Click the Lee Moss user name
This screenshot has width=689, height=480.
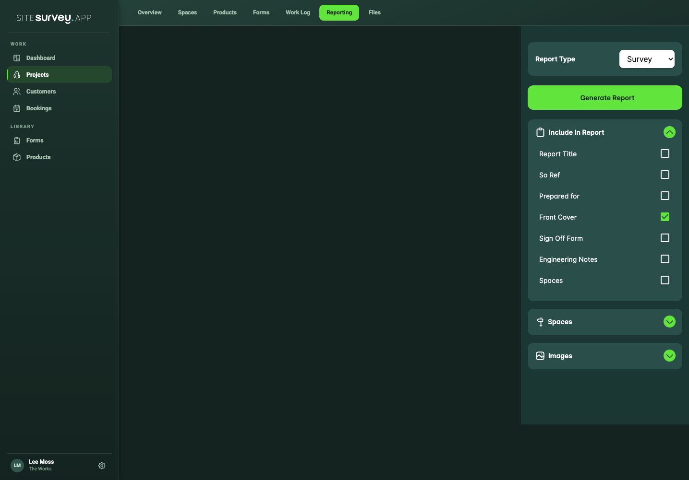click(41, 462)
